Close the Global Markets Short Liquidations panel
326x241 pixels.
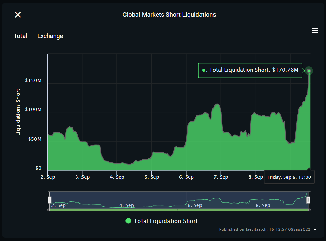point(18,15)
